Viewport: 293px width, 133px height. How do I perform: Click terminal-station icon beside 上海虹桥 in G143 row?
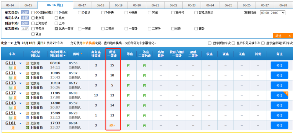click(x=27, y=108)
